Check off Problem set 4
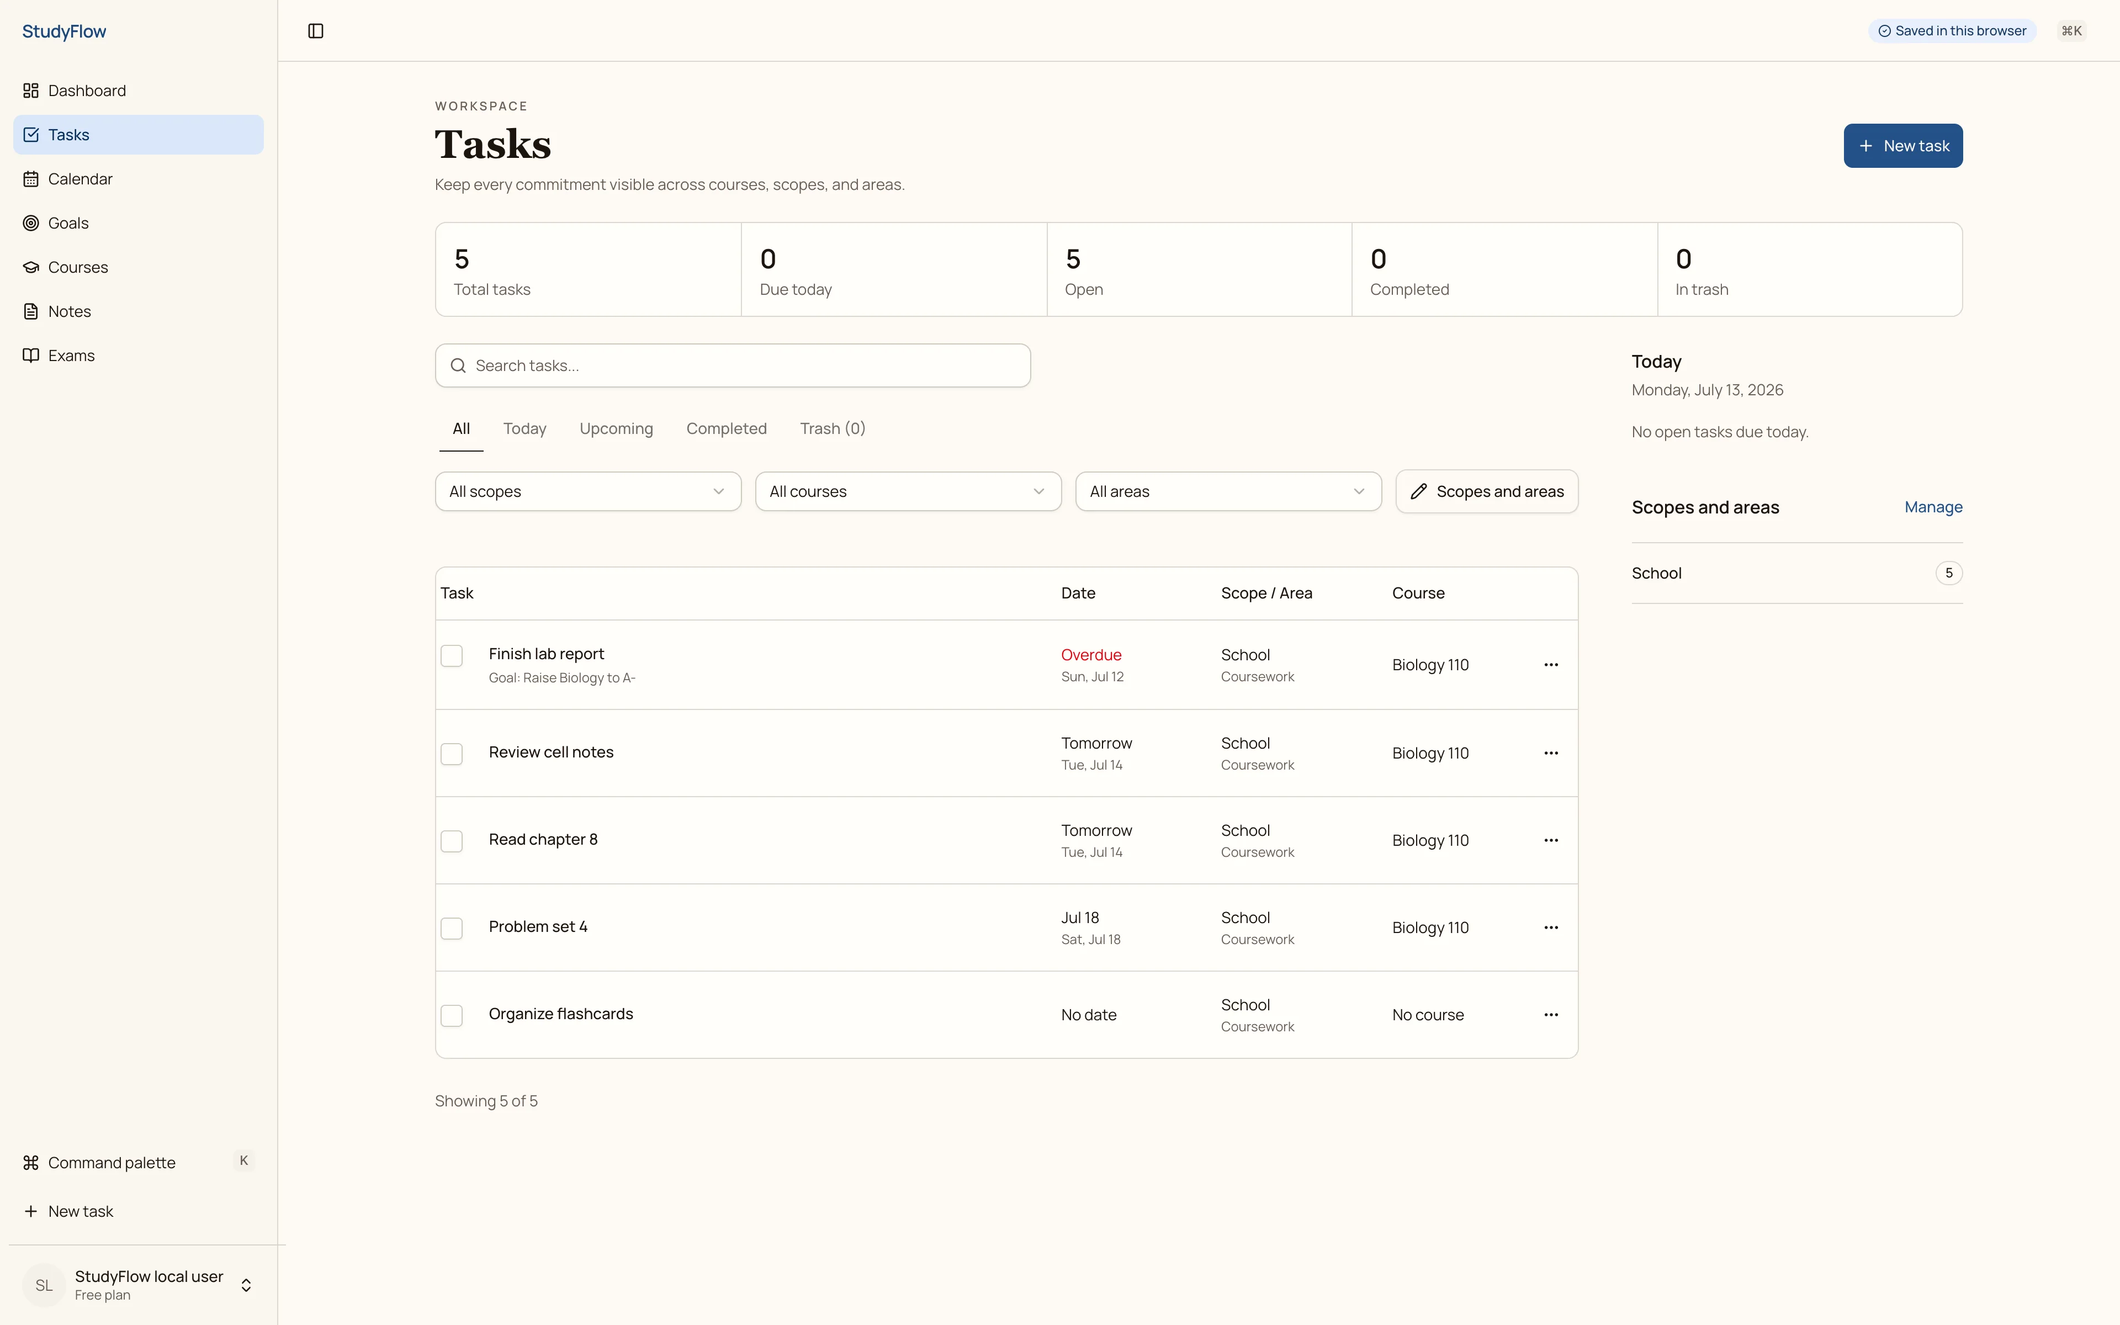 [x=451, y=928]
